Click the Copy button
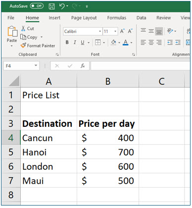 (x=29, y=37)
